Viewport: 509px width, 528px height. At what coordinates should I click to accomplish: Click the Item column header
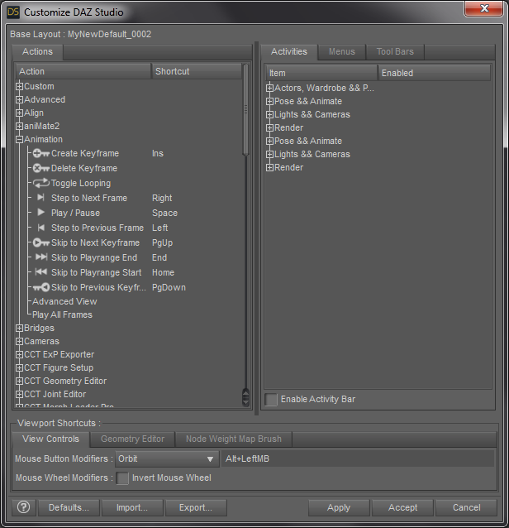pyautogui.click(x=321, y=73)
